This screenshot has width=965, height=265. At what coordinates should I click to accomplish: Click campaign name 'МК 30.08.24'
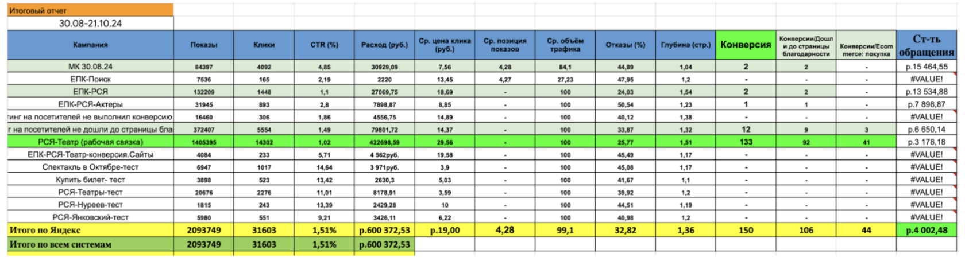90,67
